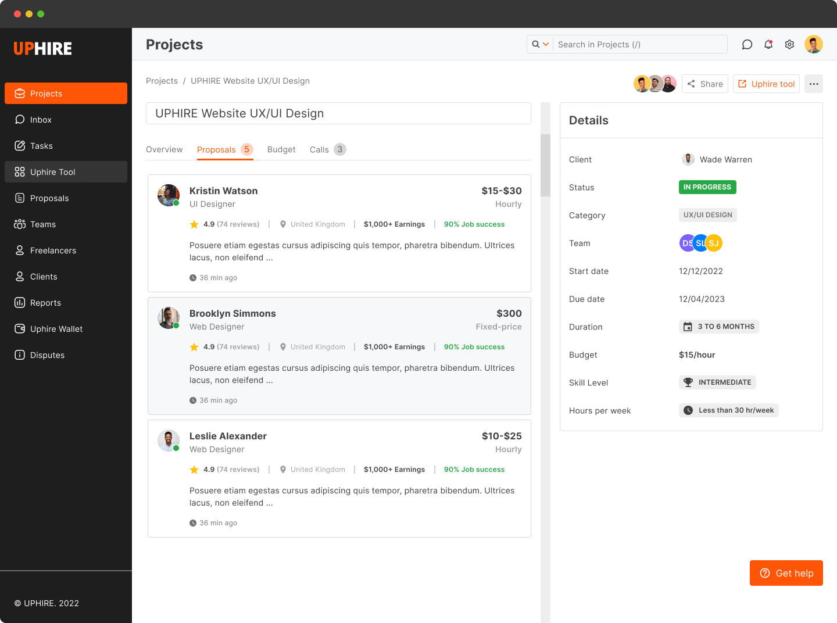This screenshot has width=837, height=623.
Task: Switch to the Budget tab
Action: tap(281, 150)
